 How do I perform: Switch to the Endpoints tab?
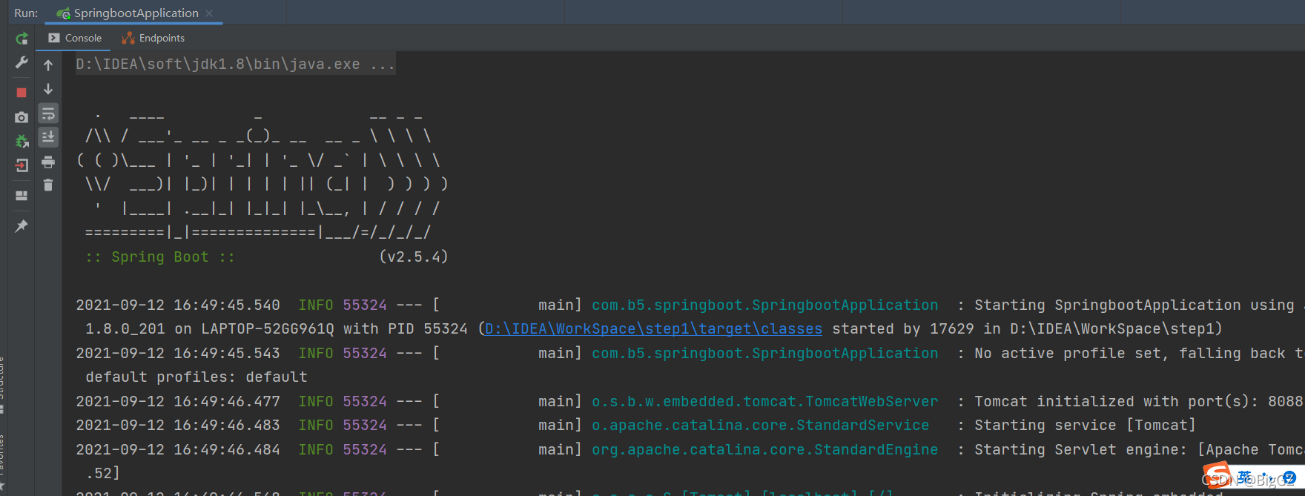pos(153,38)
